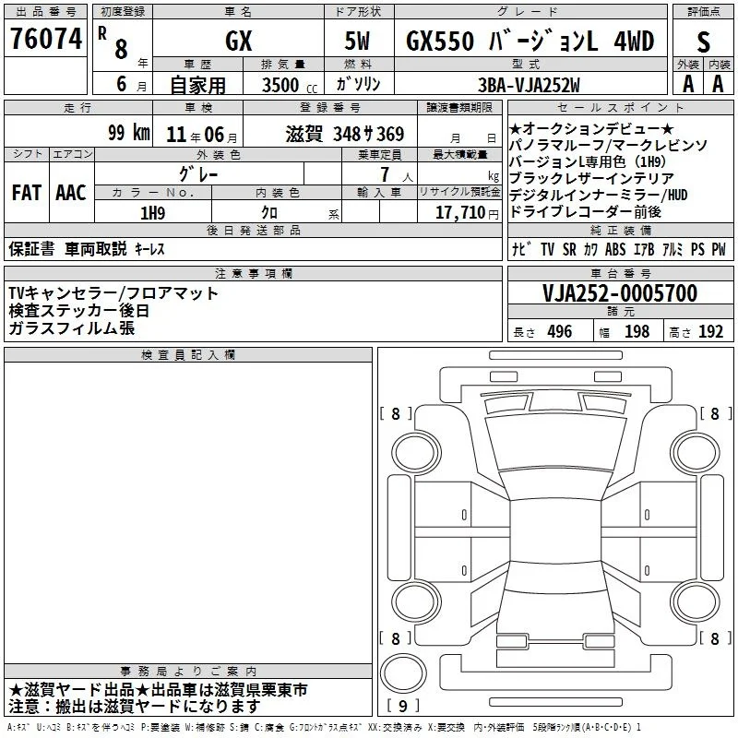Select the length value "496"
Screen dimensions: 738x738
pyautogui.click(x=560, y=332)
